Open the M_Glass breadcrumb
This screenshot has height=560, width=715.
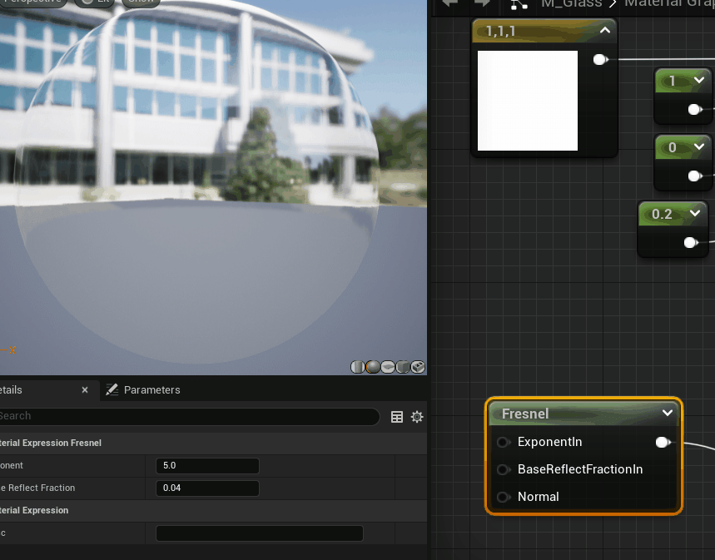point(571,3)
